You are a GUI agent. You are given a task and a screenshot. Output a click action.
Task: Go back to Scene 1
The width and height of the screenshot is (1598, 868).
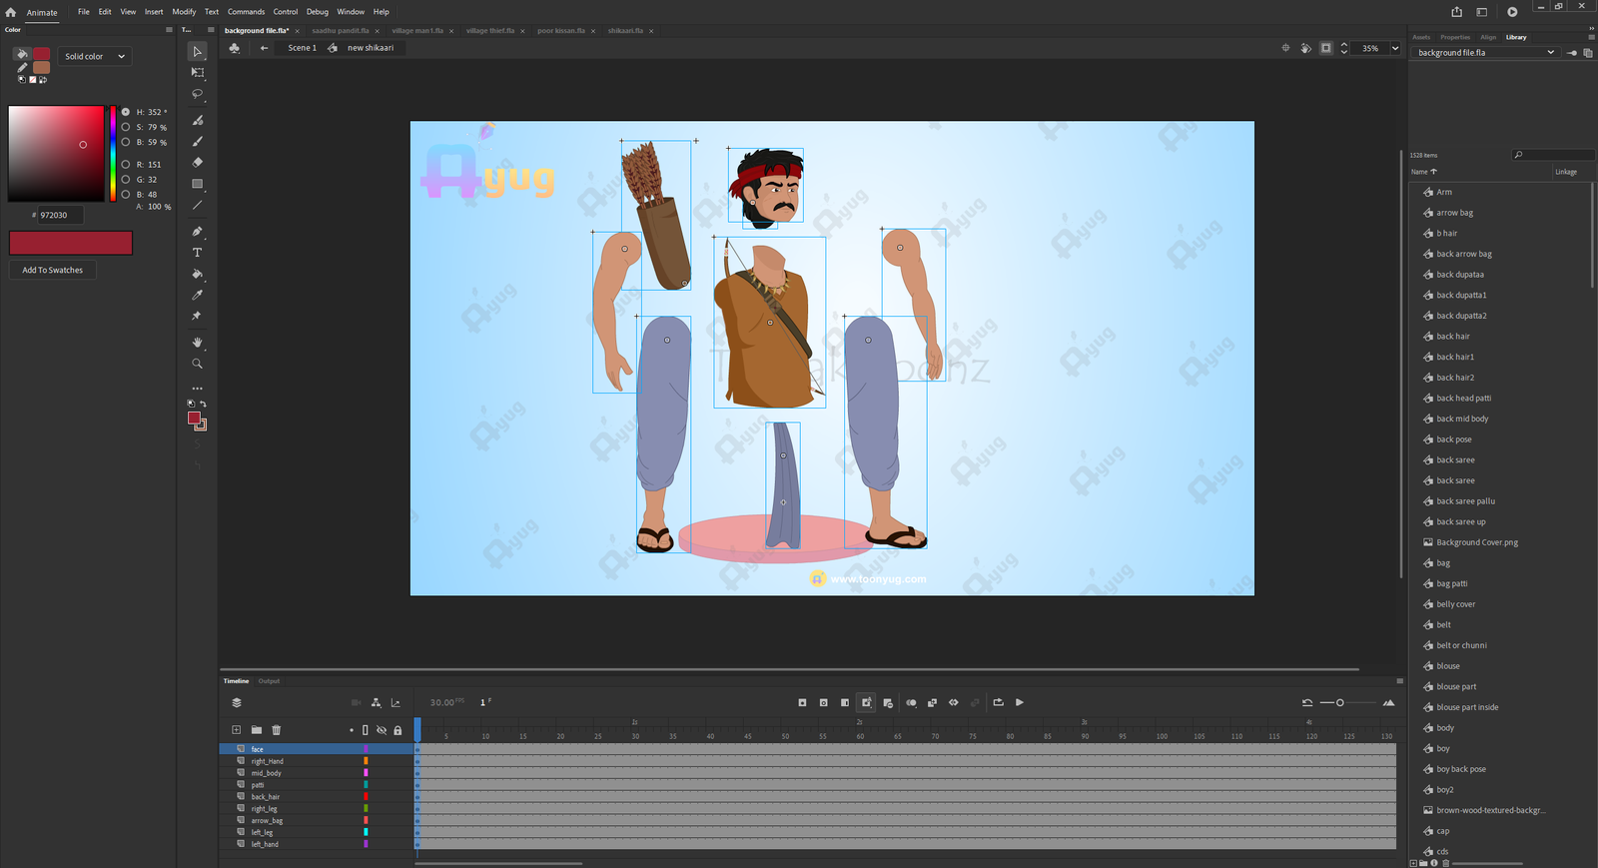coord(302,48)
